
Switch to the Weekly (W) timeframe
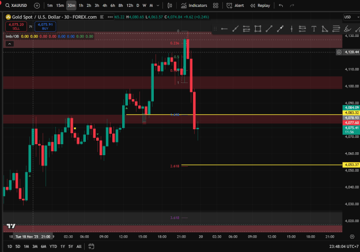[x=144, y=6]
